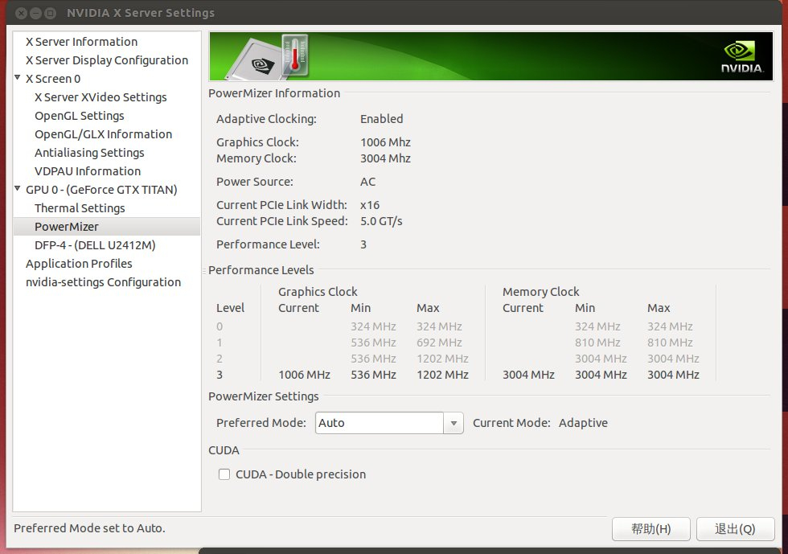Open the Preferred Mode dropdown arrow
The height and width of the screenshot is (554, 788).
(454, 423)
